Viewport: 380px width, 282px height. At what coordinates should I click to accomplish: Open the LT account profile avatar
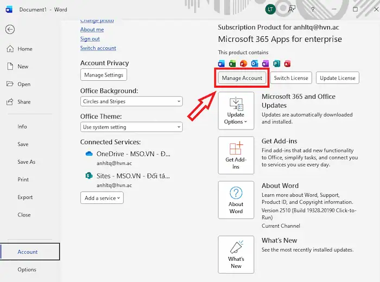pos(270,9)
